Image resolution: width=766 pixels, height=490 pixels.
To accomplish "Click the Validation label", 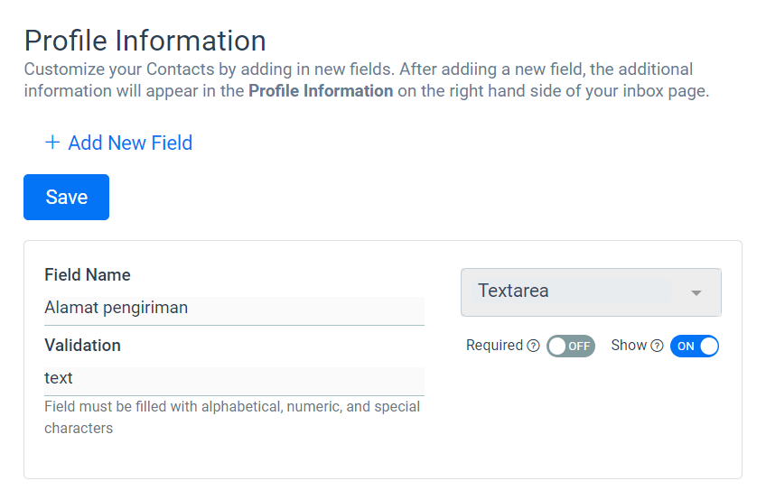I will pyautogui.click(x=82, y=346).
